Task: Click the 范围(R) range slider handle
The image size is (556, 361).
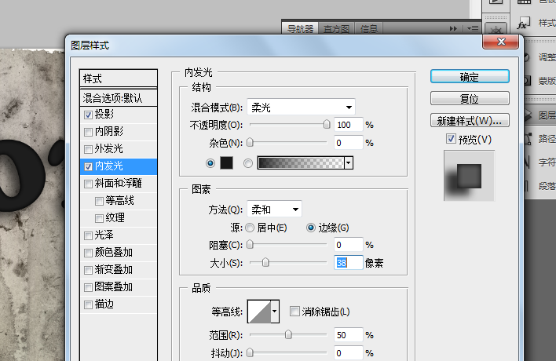Action: [288, 335]
